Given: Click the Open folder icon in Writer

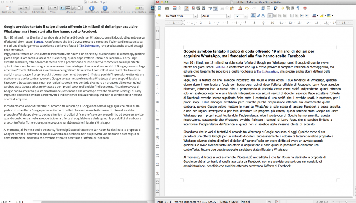Looking at the screenshot, I should 167,8.
